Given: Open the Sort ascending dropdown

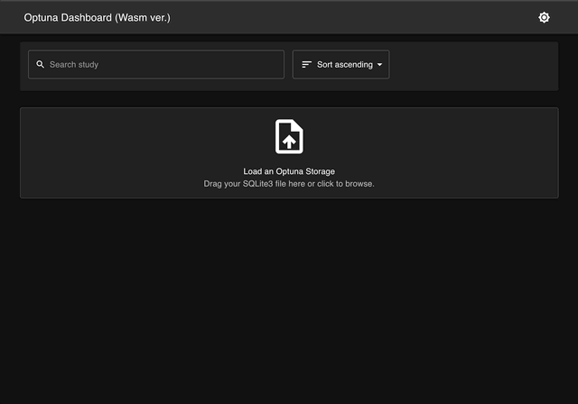Looking at the screenshot, I should (x=341, y=64).
